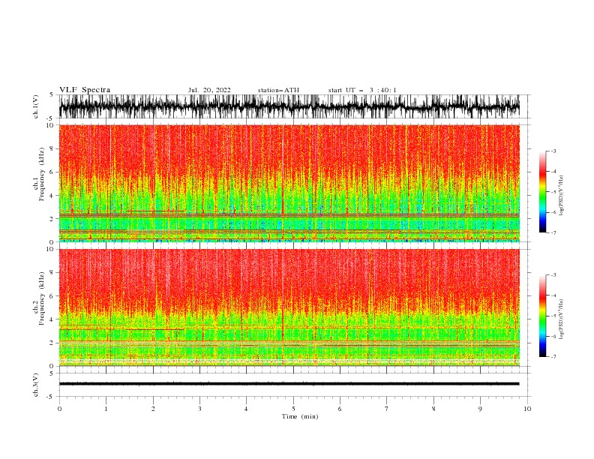Click inside the ch.2 spectrogram panel
Image resolution: width=594 pixels, height=459 pixels.
tap(289, 307)
